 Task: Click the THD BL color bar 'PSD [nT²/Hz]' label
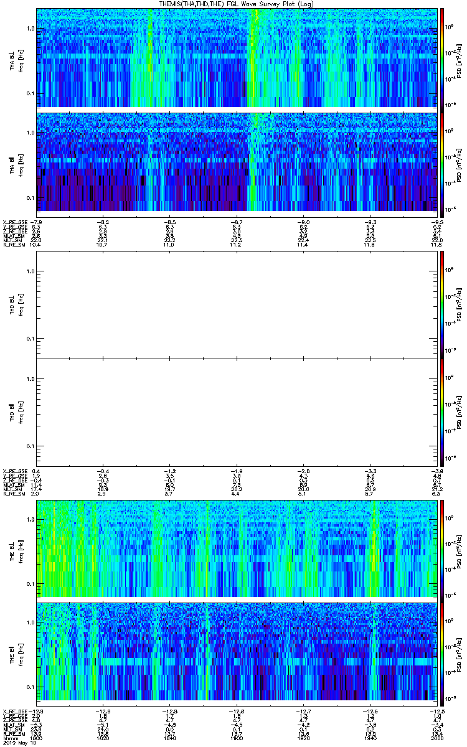point(460,304)
